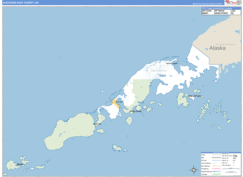Click the ZIP Name column header

click(x=218, y=11)
